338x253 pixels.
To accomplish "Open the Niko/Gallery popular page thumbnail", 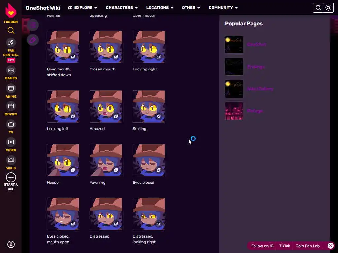I will click(x=234, y=89).
